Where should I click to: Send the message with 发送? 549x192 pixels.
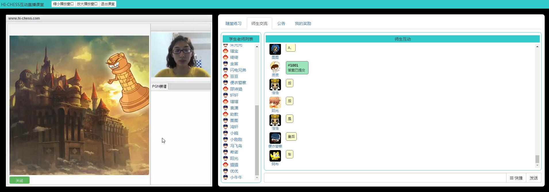tap(533, 178)
